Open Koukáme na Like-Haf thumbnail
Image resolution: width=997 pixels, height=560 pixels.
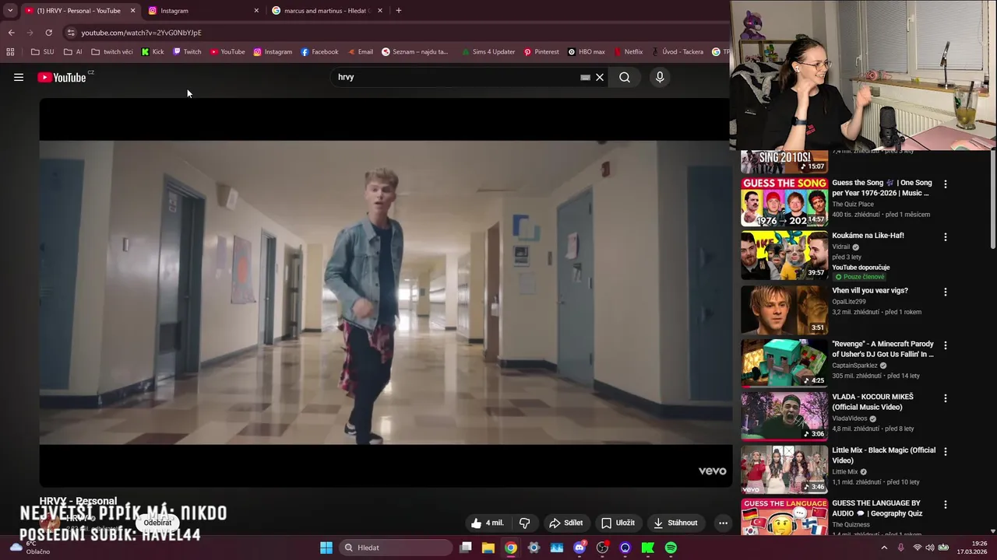[784, 255]
